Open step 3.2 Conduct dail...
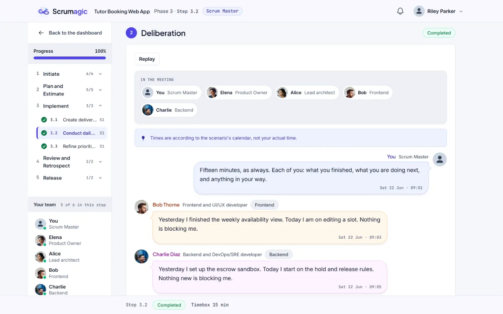 pos(72,133)
